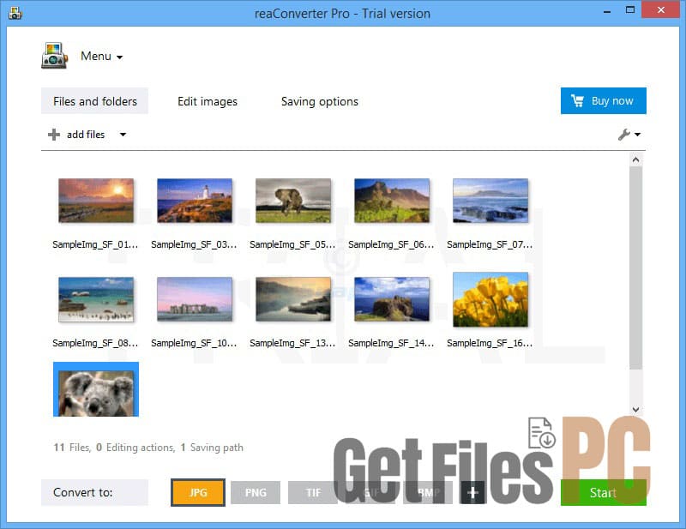Select the SampleImg_SF_16 yellow tulips thumbnail
This screenshot has width=686, height=529.
[x=490, y=300]
